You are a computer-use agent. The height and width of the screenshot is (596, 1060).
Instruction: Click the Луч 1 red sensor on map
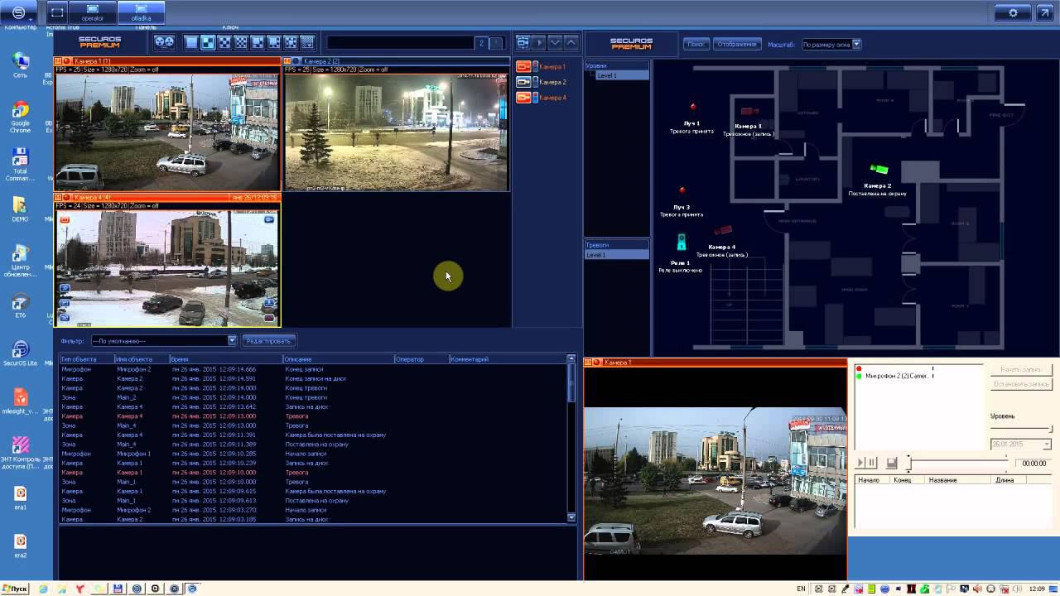click(x=693, y=107)
